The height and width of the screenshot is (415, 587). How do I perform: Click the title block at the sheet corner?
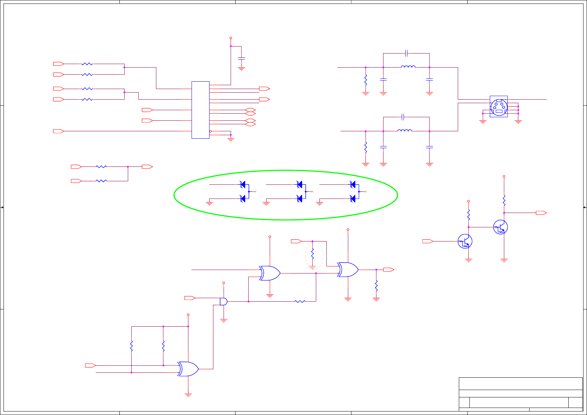[x=520, y=394]
